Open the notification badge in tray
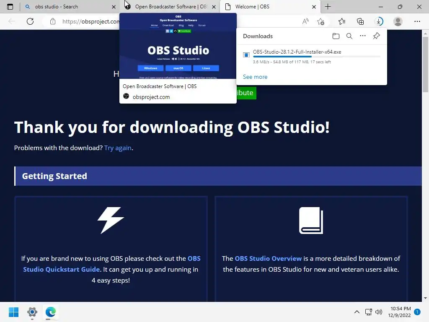 point(417,312)
